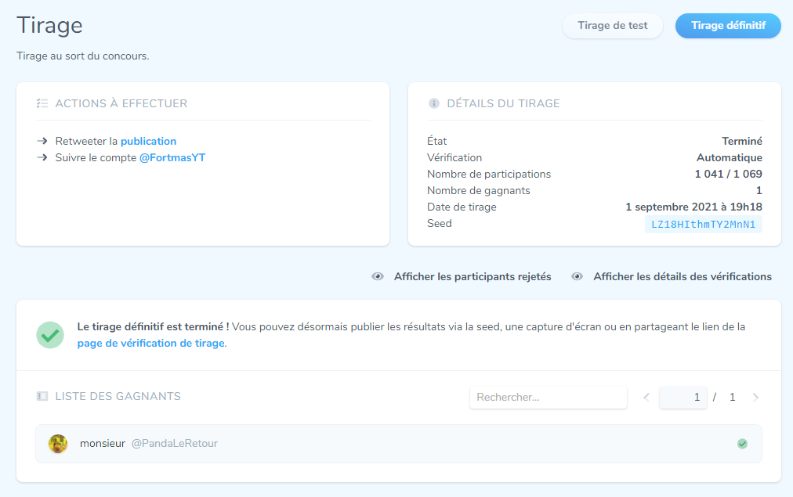The image size is (793, 497).
Task: Click the page number field
Action: point(683,398)
